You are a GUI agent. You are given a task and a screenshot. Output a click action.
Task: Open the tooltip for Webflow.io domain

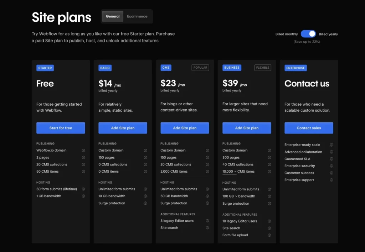[x=84, y=150]
